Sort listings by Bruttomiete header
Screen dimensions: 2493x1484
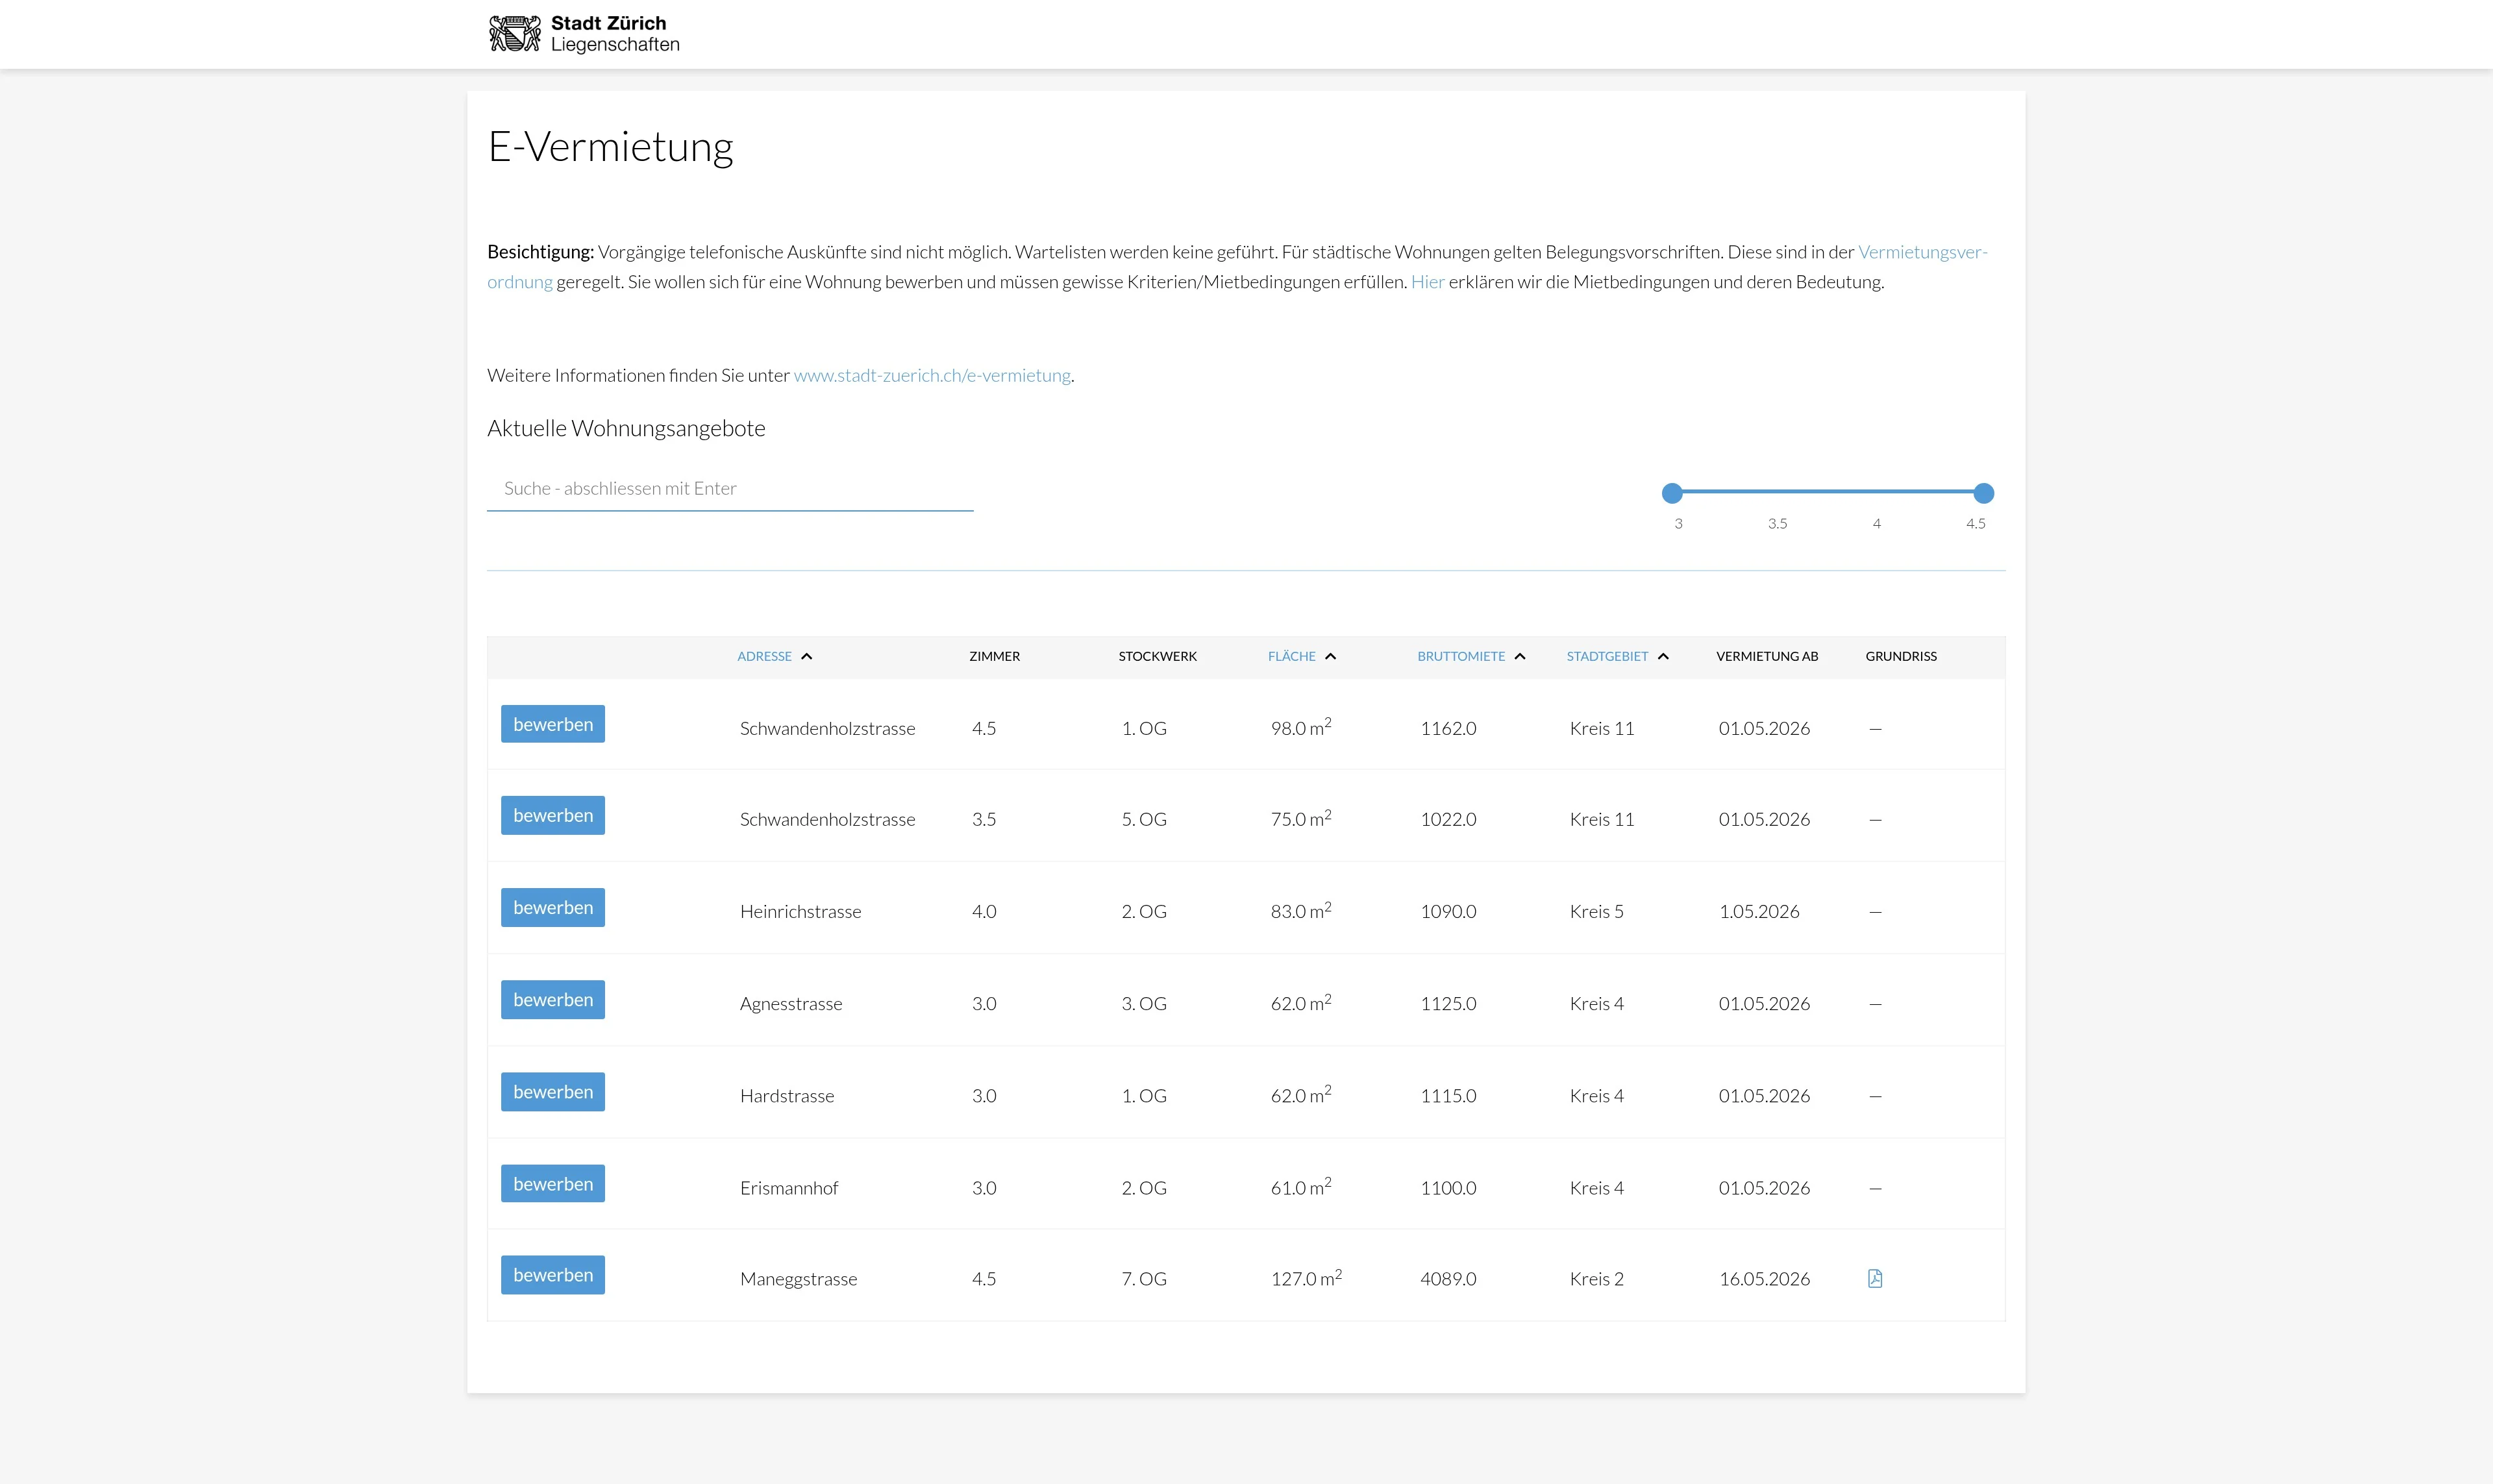(x=1460, y=656)
